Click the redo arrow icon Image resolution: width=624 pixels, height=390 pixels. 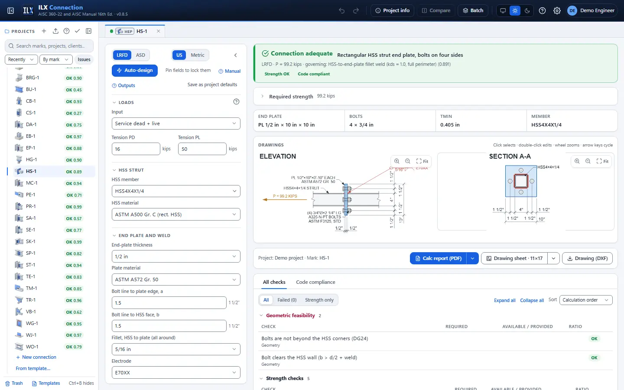click(356, 10)
